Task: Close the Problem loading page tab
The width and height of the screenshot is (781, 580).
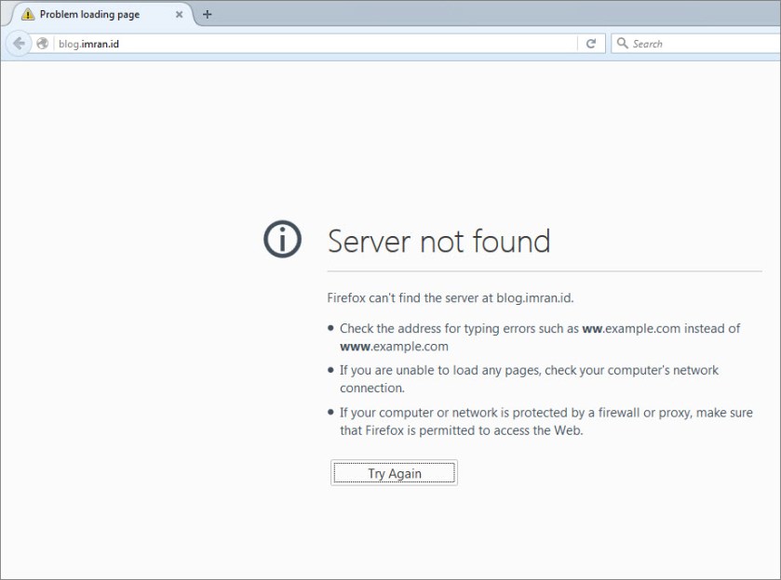Action: 178,15
